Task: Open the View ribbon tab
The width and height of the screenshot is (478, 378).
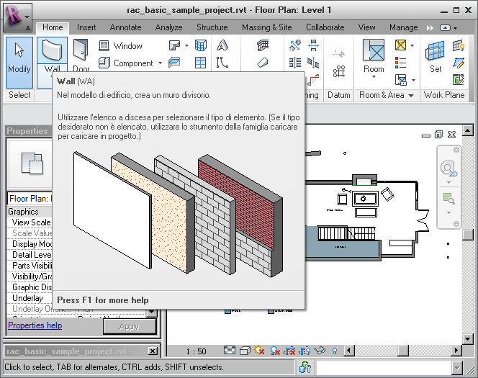Action: (366, 27)
